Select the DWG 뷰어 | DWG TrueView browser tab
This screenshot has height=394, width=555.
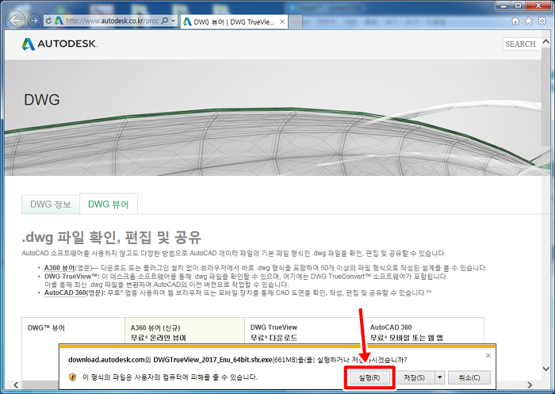[234, 22]
